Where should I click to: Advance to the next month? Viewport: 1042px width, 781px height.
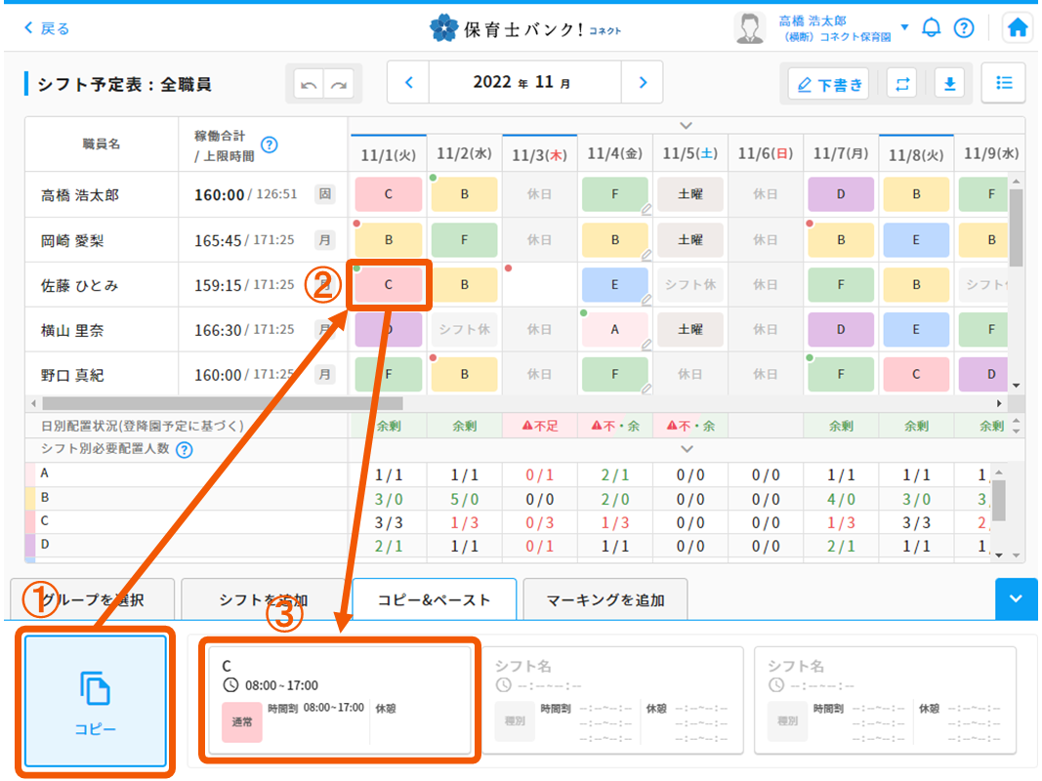click(x=642, y=83)
